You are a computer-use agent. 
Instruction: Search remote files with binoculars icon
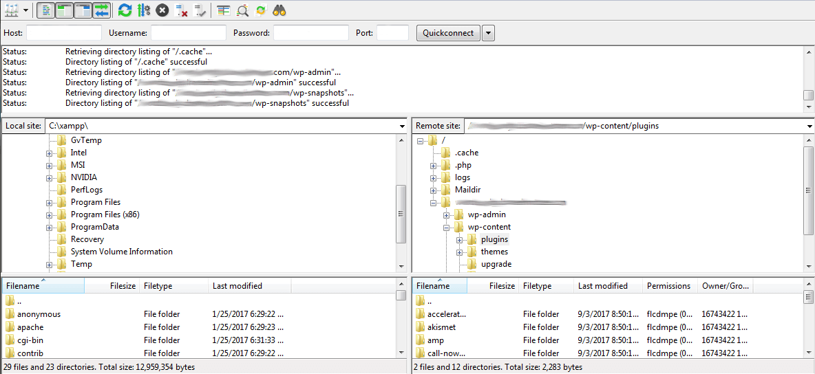279,10
